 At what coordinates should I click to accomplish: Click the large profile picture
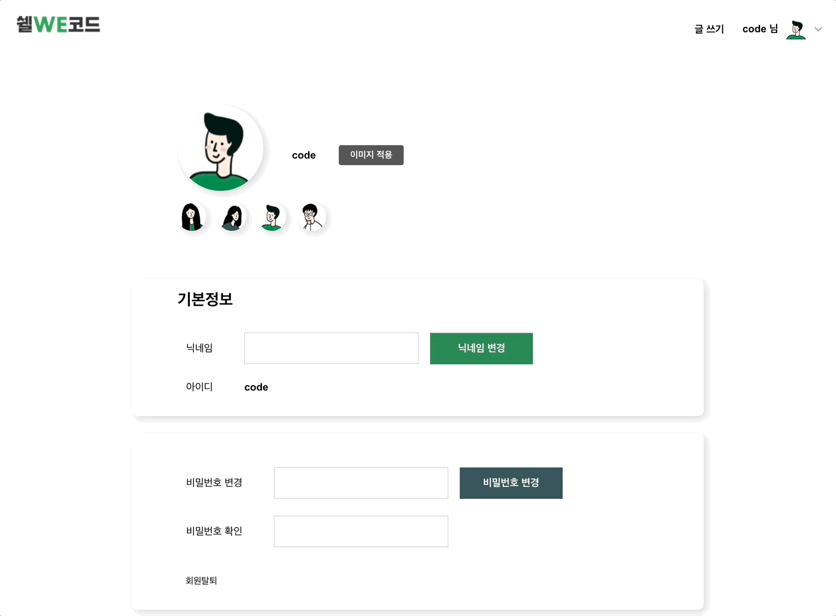click(x=221, y=148)
